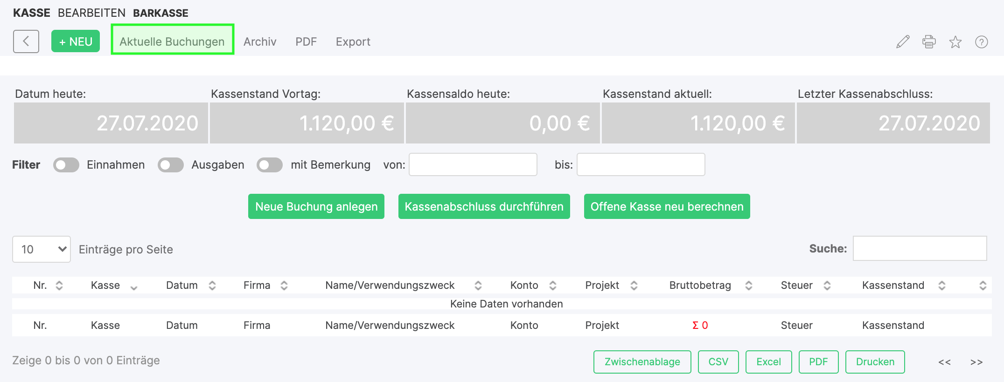Switch to the Archiv tab

point(260,42)
